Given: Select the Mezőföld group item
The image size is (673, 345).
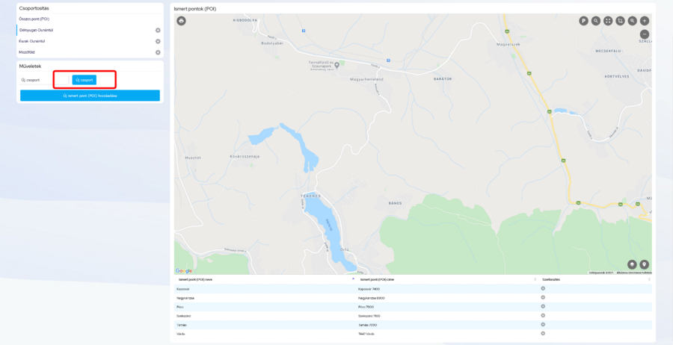Looking at the screenshot, I should pos(27,52).
